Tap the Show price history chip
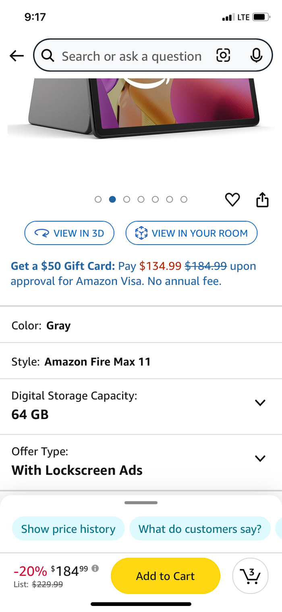The height and width of the screenshot is (612, 282). pos(68,529)
